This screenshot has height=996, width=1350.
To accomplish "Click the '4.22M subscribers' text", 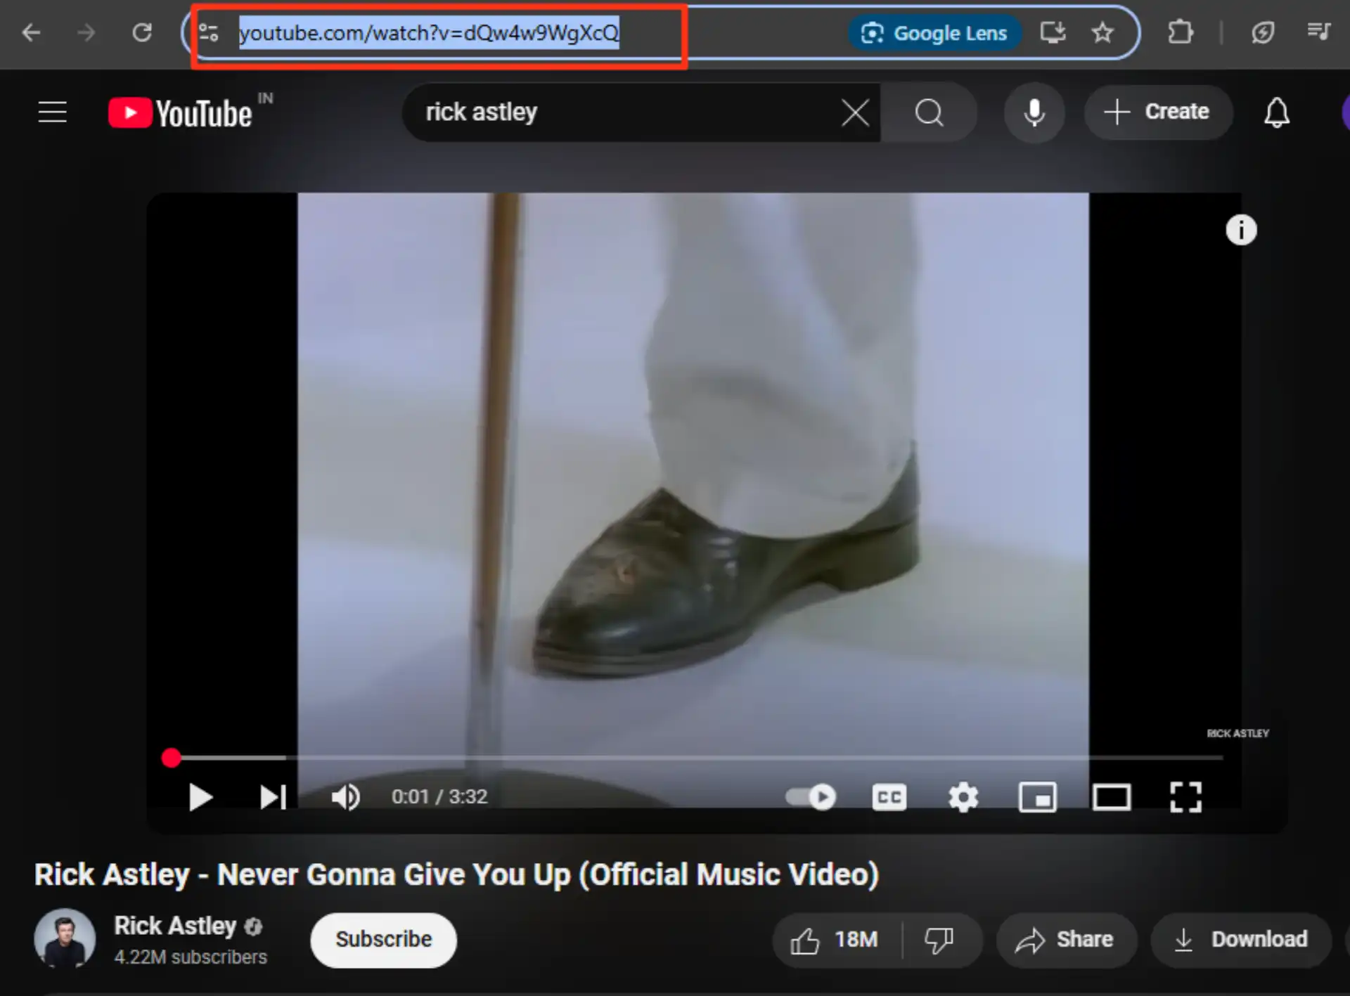I will [x=191, y=957].
